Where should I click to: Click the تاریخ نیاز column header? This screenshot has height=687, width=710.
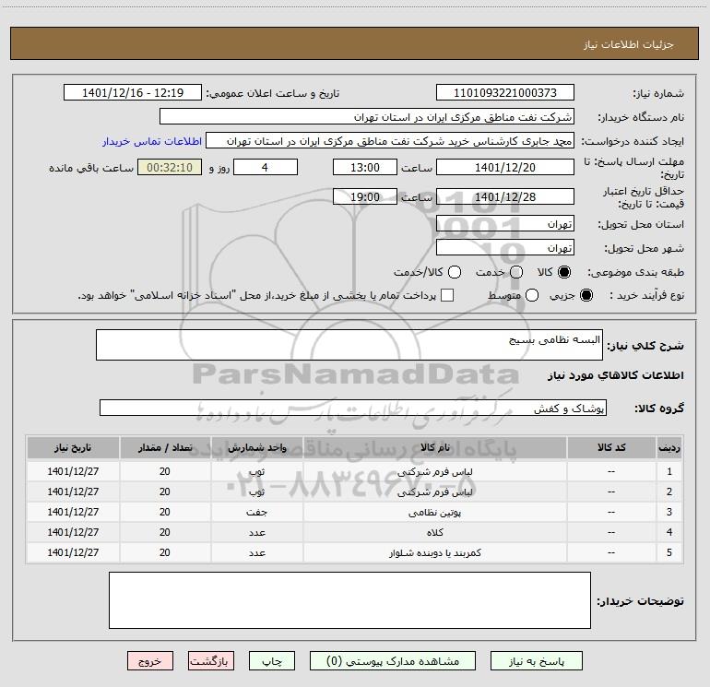tap(73, 448)
